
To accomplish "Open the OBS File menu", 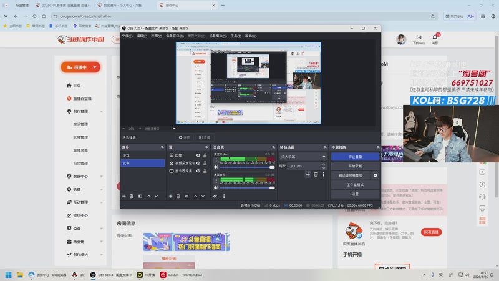I will (x=127, y=36).
